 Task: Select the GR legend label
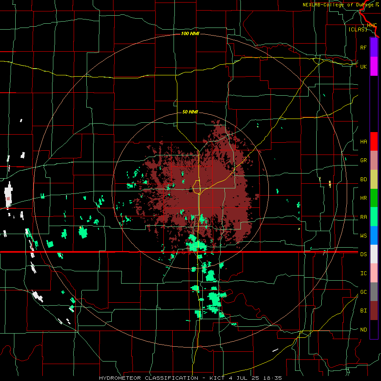pos(364,160)
